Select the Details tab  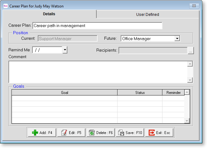(49, 14)
